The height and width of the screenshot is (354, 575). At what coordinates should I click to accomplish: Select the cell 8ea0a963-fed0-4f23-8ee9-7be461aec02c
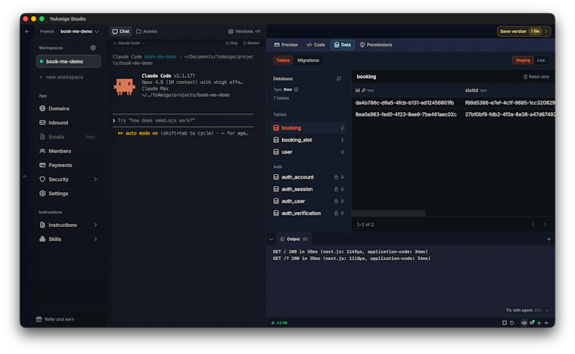[406, 115]
